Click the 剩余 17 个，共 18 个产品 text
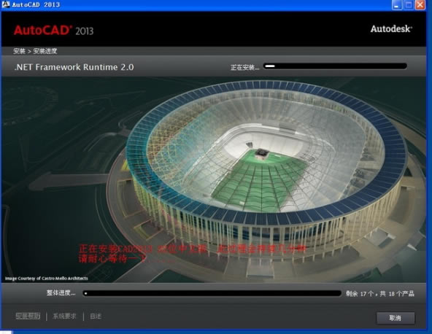Viewport: 432px width, 334px height. [380, 294]
